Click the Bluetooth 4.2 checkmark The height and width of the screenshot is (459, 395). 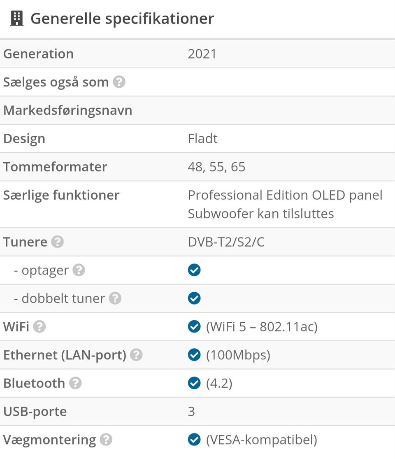click(x=194, y=383)
